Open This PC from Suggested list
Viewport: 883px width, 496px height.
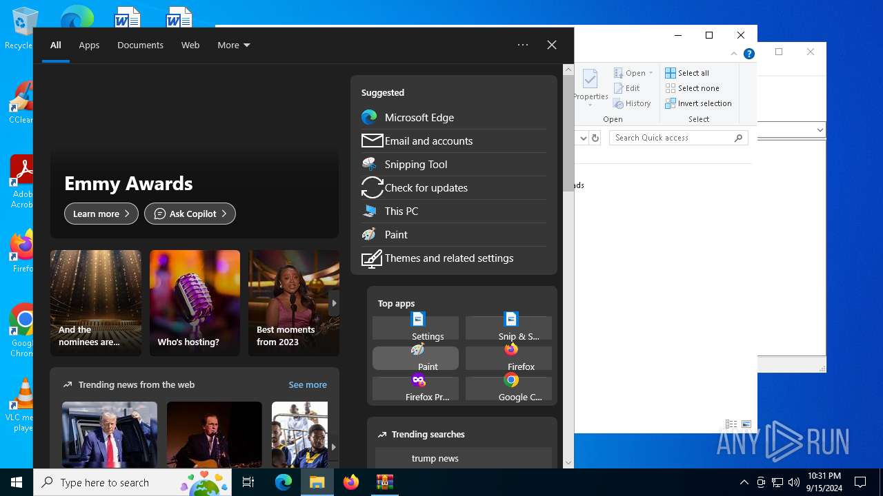453,211
